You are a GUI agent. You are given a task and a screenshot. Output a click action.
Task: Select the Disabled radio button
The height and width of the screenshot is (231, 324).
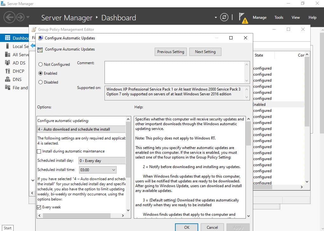[x=40, y=82]
